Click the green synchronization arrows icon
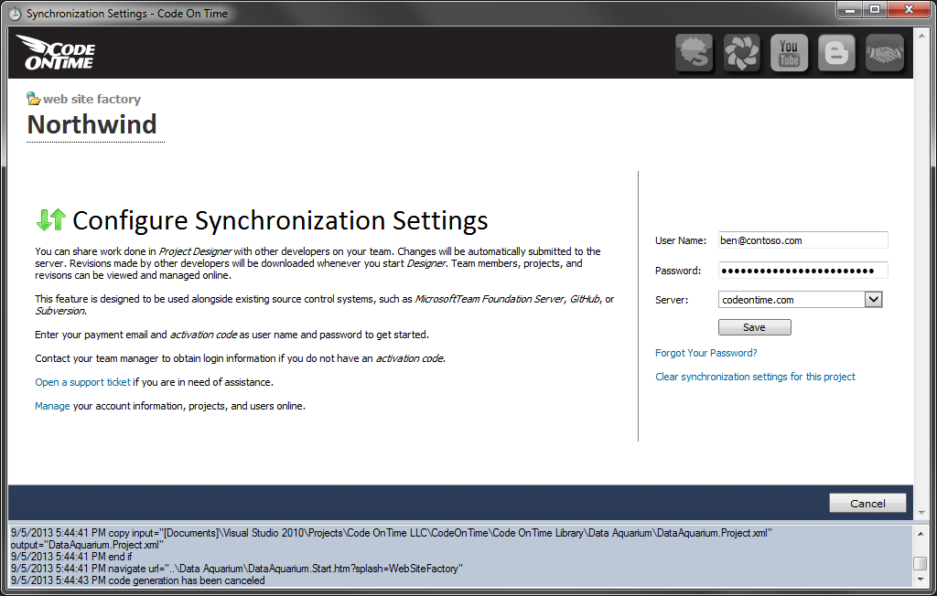This screenshot has height=596, width=937. 50,219
